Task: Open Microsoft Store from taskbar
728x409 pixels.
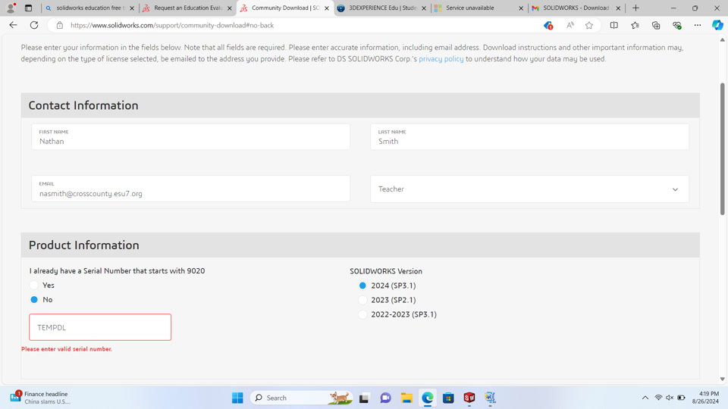Action: [x=448, y=398]
